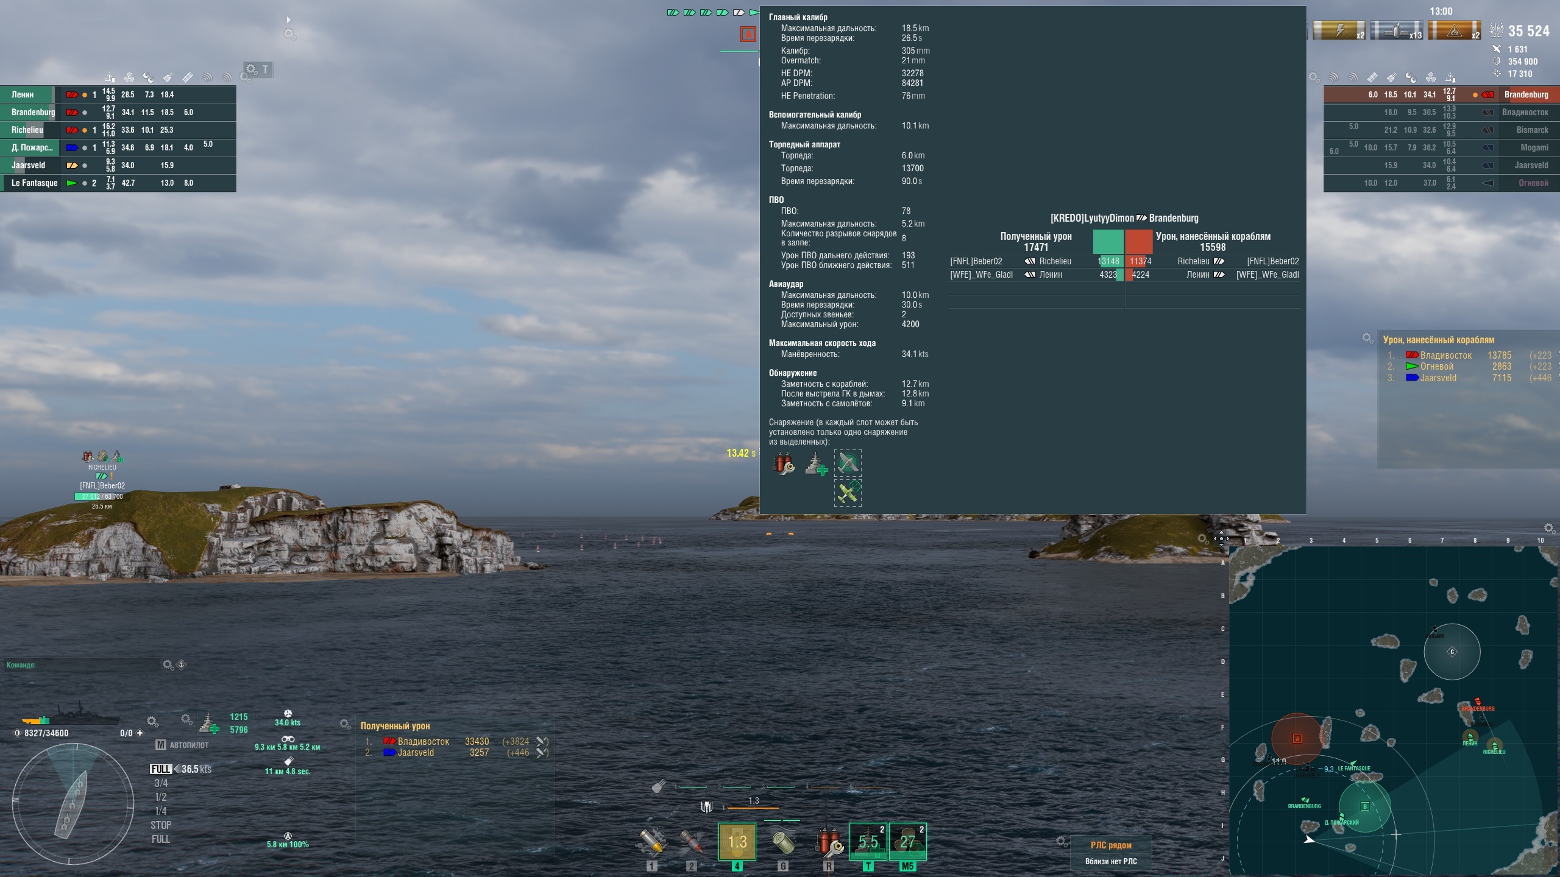Select the Огневой row in the enemy panel
The width and height of the screenshot is (1560, 877).
pos(1442,183)
